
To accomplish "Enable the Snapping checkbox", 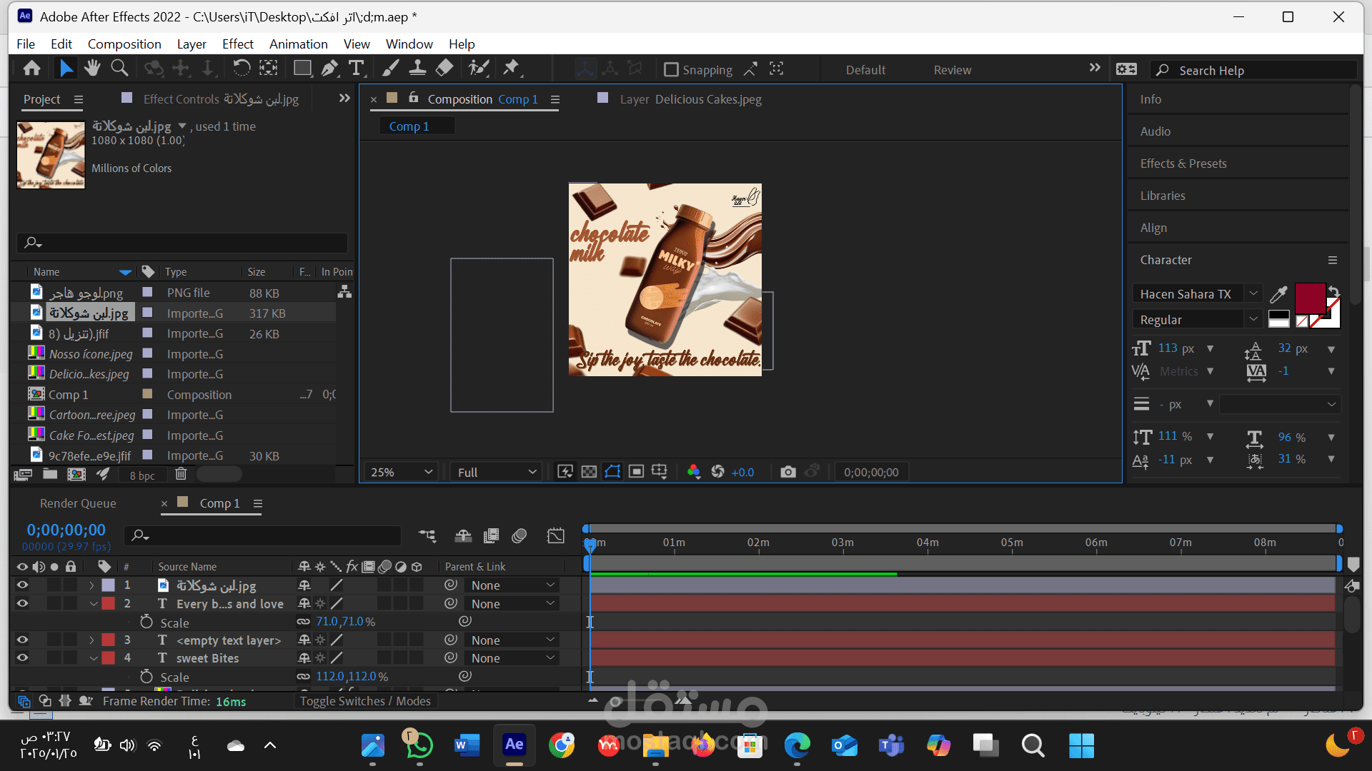I will 671,69.
